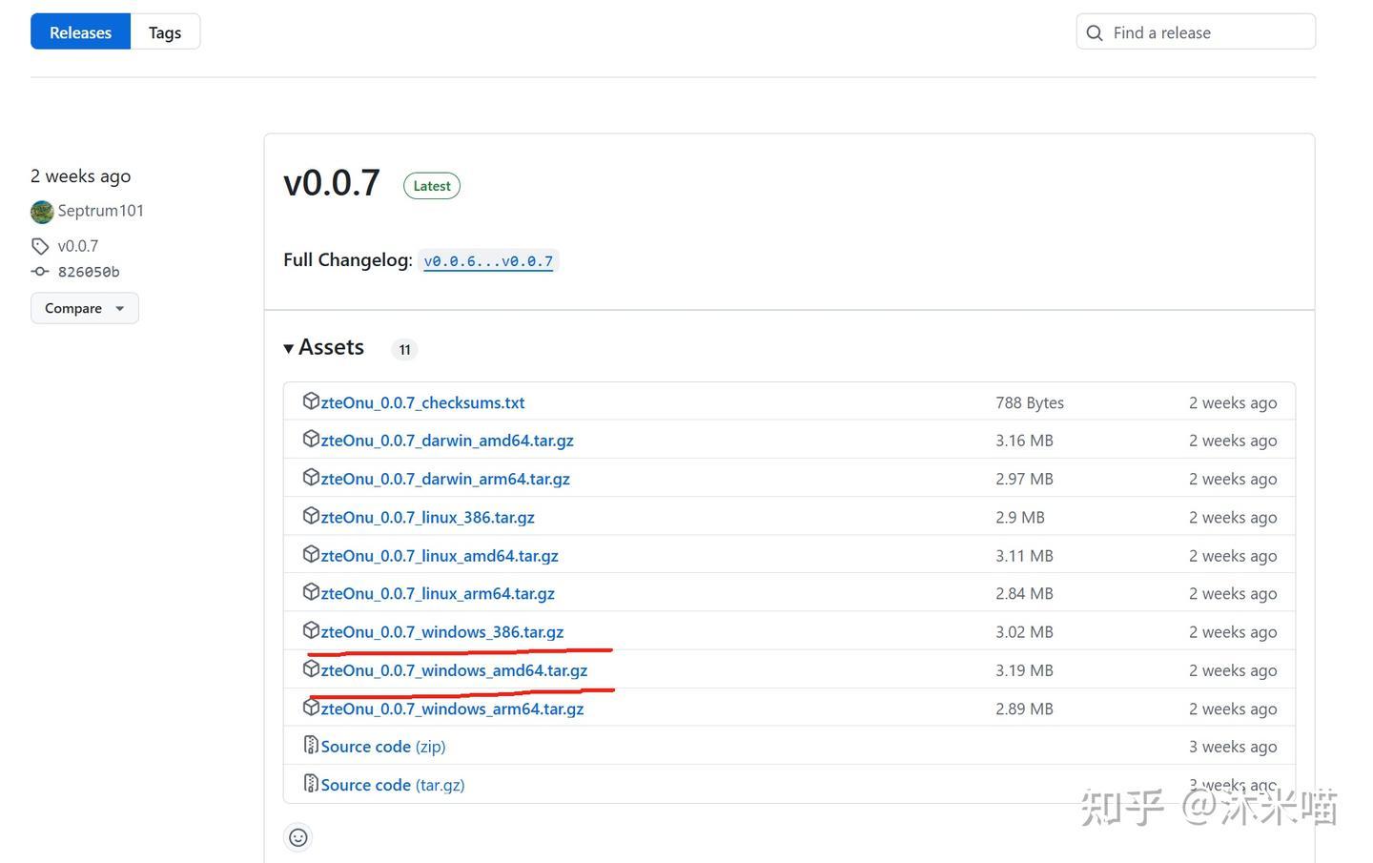Viewport: 1373px width, 863px height.
Task: Click the 2.84 MB size of linux_arm64
Action: click(x=1024, y=593)
